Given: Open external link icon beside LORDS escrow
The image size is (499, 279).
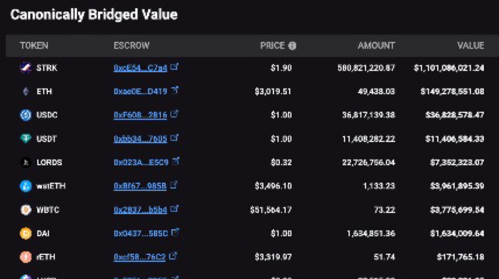Looking at the screenshot, I should tap(176, 161).
